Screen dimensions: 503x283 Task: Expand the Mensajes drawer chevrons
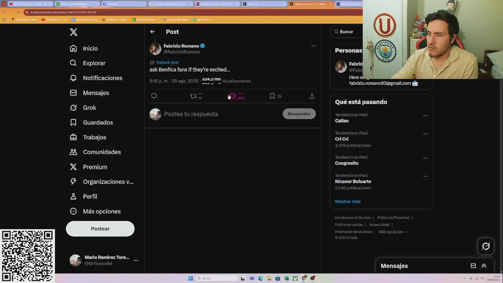coord(484,266)
